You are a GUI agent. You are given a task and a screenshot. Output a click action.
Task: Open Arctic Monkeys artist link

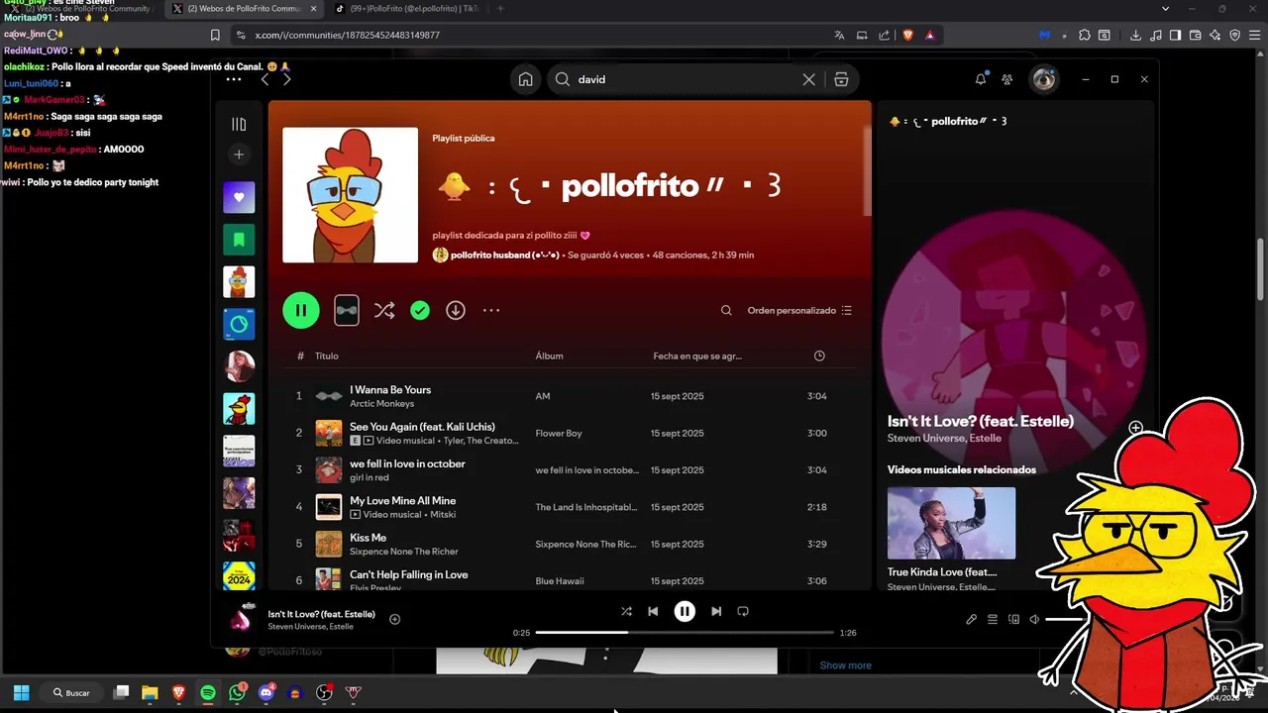(x=381, y=404)
